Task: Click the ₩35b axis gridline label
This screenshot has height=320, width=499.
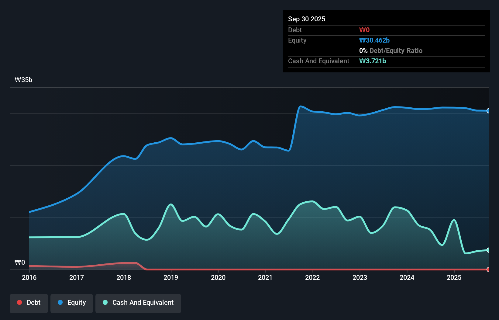Action: point(23,80)
